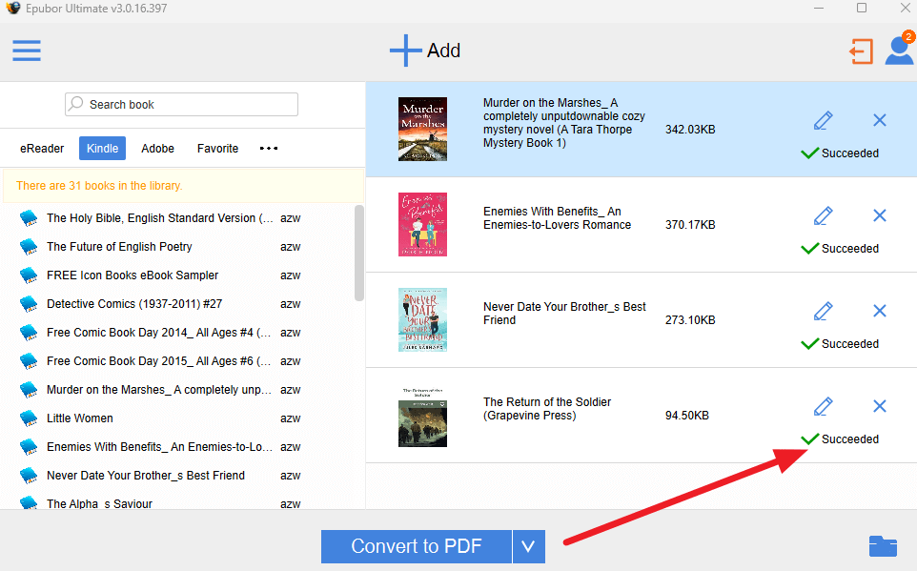Screen dimensions: 917x571
Task: Click Enemies With Benefits cover thumbnail
Action: pos(422,224)
